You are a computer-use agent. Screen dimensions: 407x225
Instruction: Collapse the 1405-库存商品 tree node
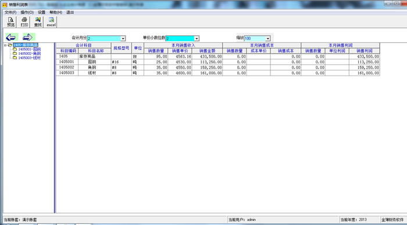point(5,45)
